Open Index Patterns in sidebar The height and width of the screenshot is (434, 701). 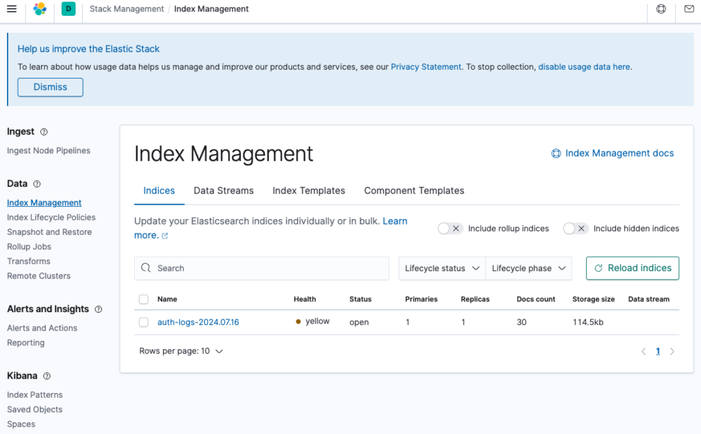point(35,395)
